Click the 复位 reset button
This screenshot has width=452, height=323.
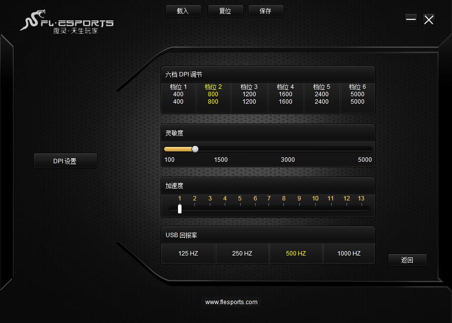coord(225,11)
